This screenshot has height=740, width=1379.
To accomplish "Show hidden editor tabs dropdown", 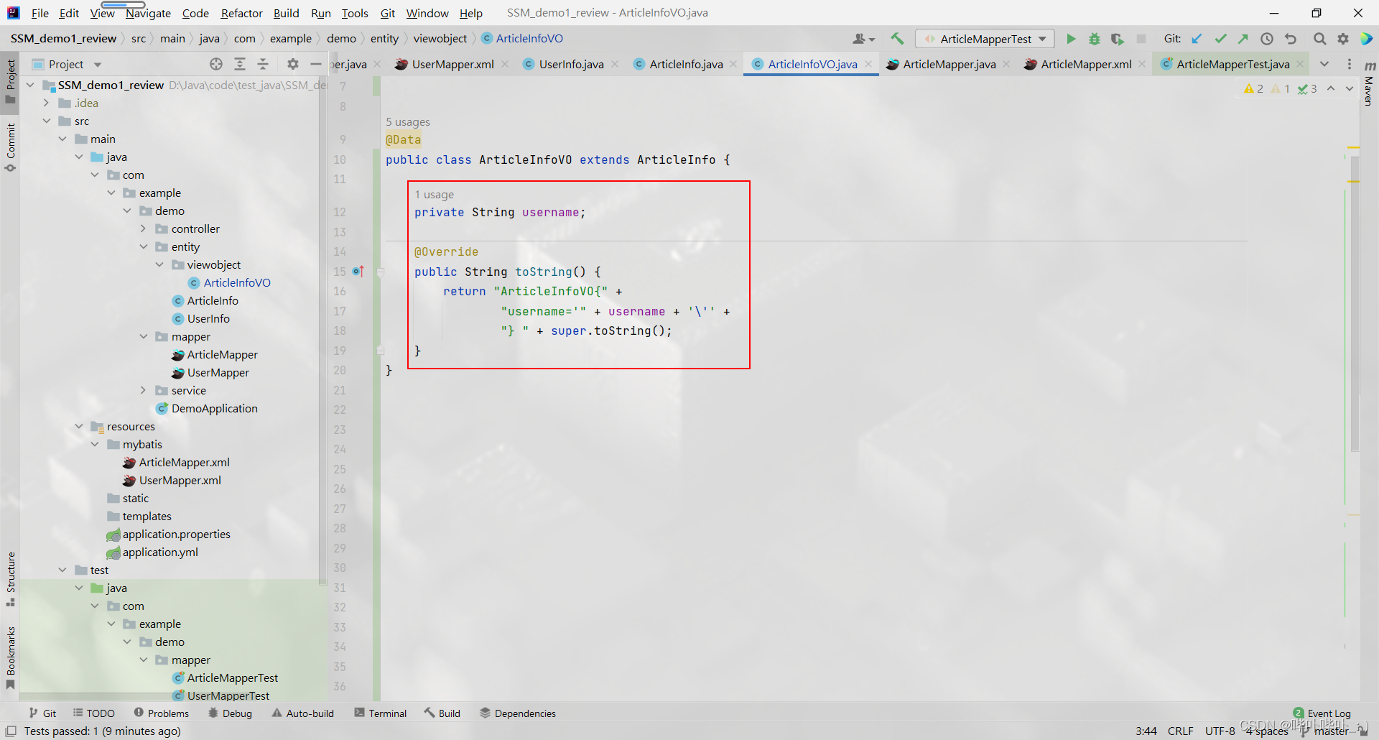I will pyautogui.click(x=1324, y=64).
